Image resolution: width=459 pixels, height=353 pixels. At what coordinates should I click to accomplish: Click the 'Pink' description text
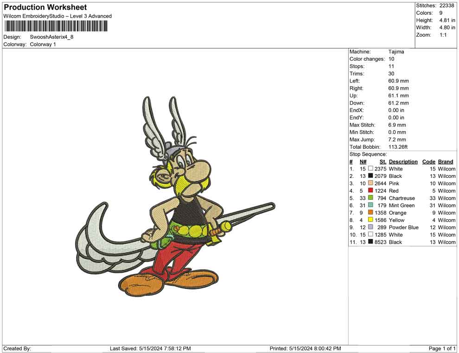pyautogui.click(x=394, y=183)
